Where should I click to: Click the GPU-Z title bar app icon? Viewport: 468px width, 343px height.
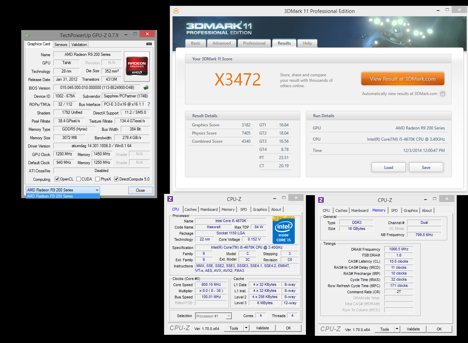27,35
